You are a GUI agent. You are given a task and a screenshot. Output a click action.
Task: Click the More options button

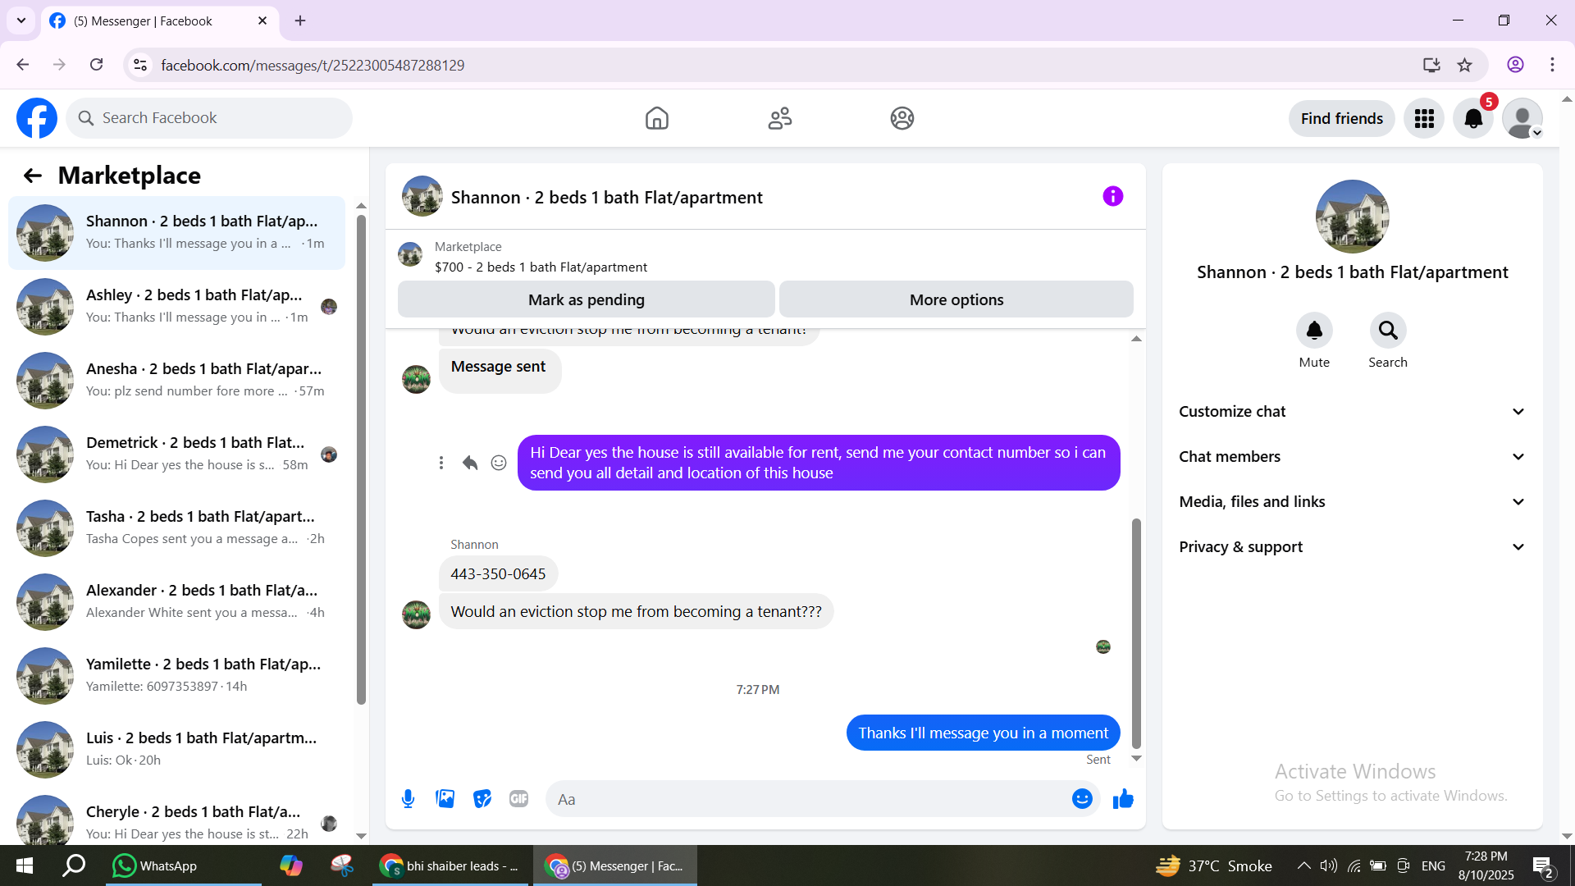pyautogui.click(x=956, y=299)
